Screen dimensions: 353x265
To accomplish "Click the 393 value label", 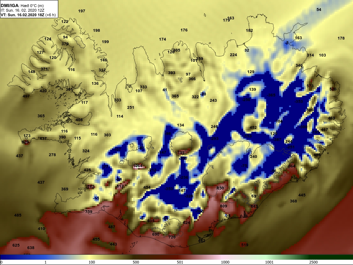I will tap(172, 73).
